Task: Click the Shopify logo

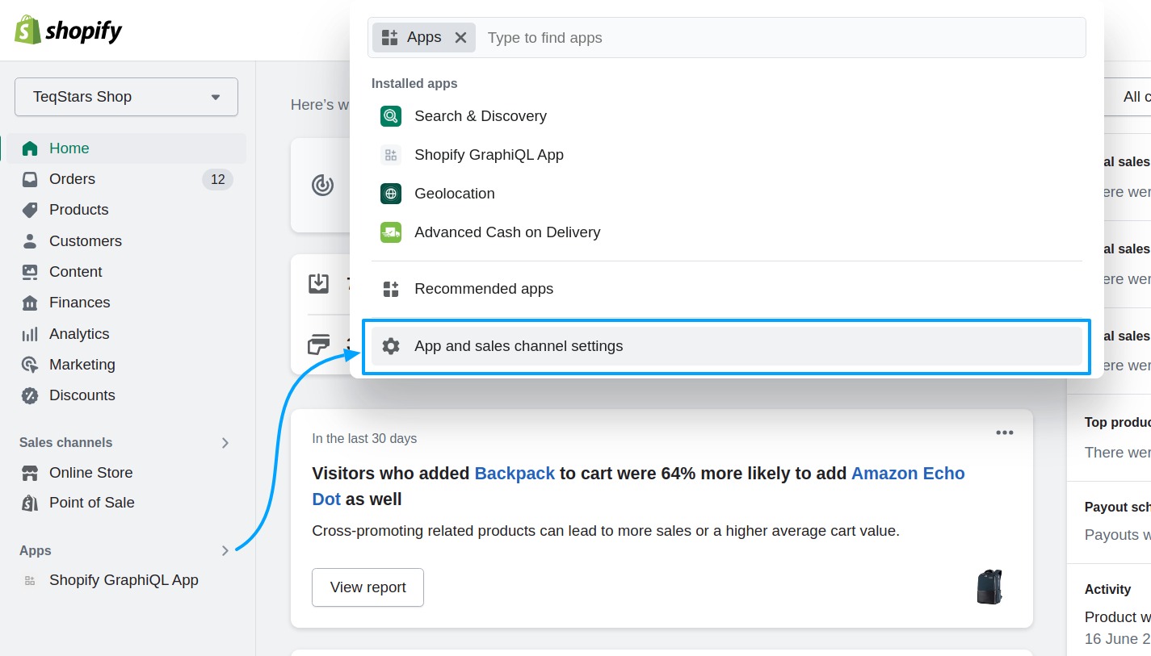Action: (69, 31)
